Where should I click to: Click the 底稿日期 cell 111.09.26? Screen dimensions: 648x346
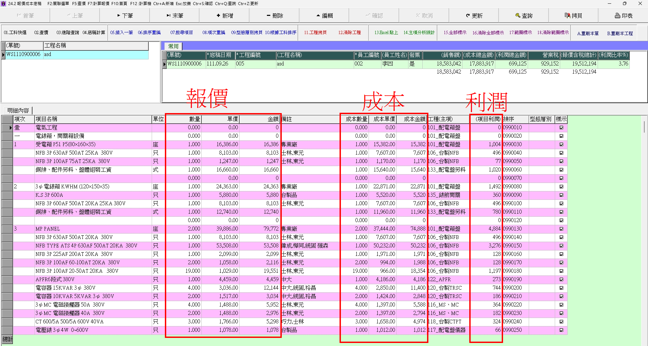tap(220, 64)
